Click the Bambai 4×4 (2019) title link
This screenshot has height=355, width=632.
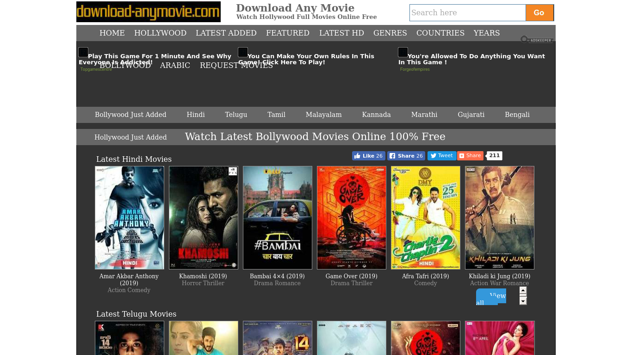click(277, 276)
